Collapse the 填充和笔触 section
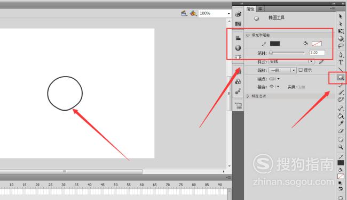The width and height of the screenshot is (347, 200). point(248,35)
